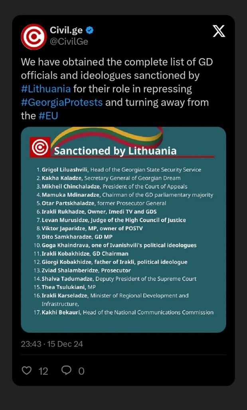Click the red Civil.ge logo inside the image
247x410 pixels.
(x=40, y=147)
